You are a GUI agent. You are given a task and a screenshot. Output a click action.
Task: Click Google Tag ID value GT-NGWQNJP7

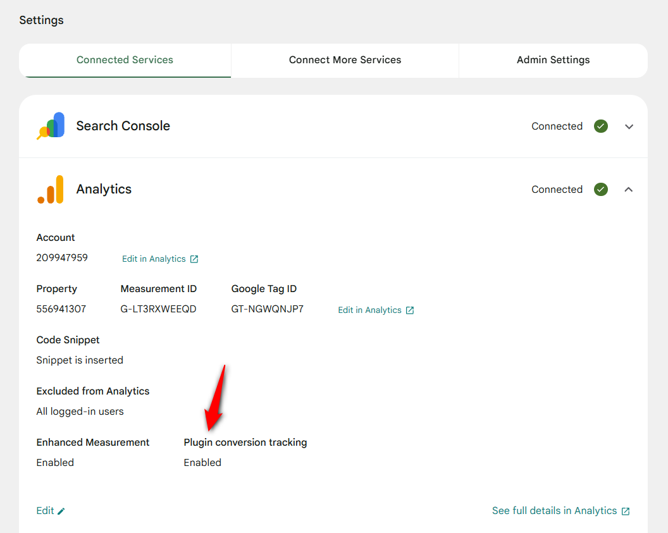point(267,309)
